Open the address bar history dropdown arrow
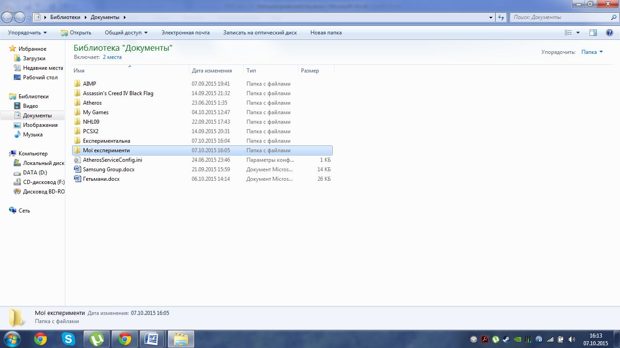The image size is (620, 348). point(491,17)
